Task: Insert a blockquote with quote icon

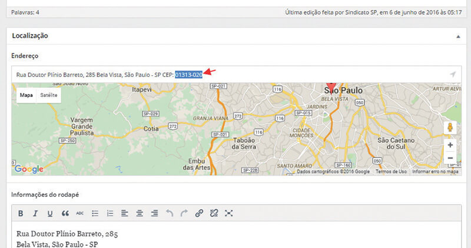Action: (x=65, y=213)
